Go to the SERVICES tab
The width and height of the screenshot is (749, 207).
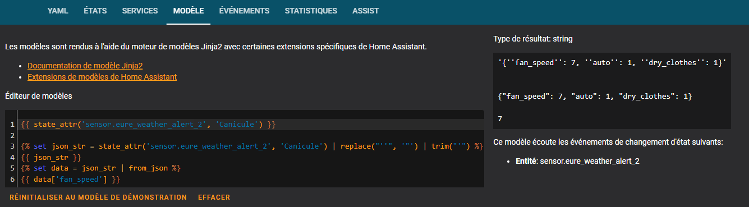coord(140,11)
